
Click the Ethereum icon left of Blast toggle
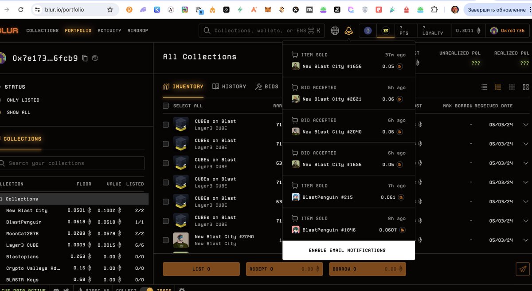click(x=368, y=31)
